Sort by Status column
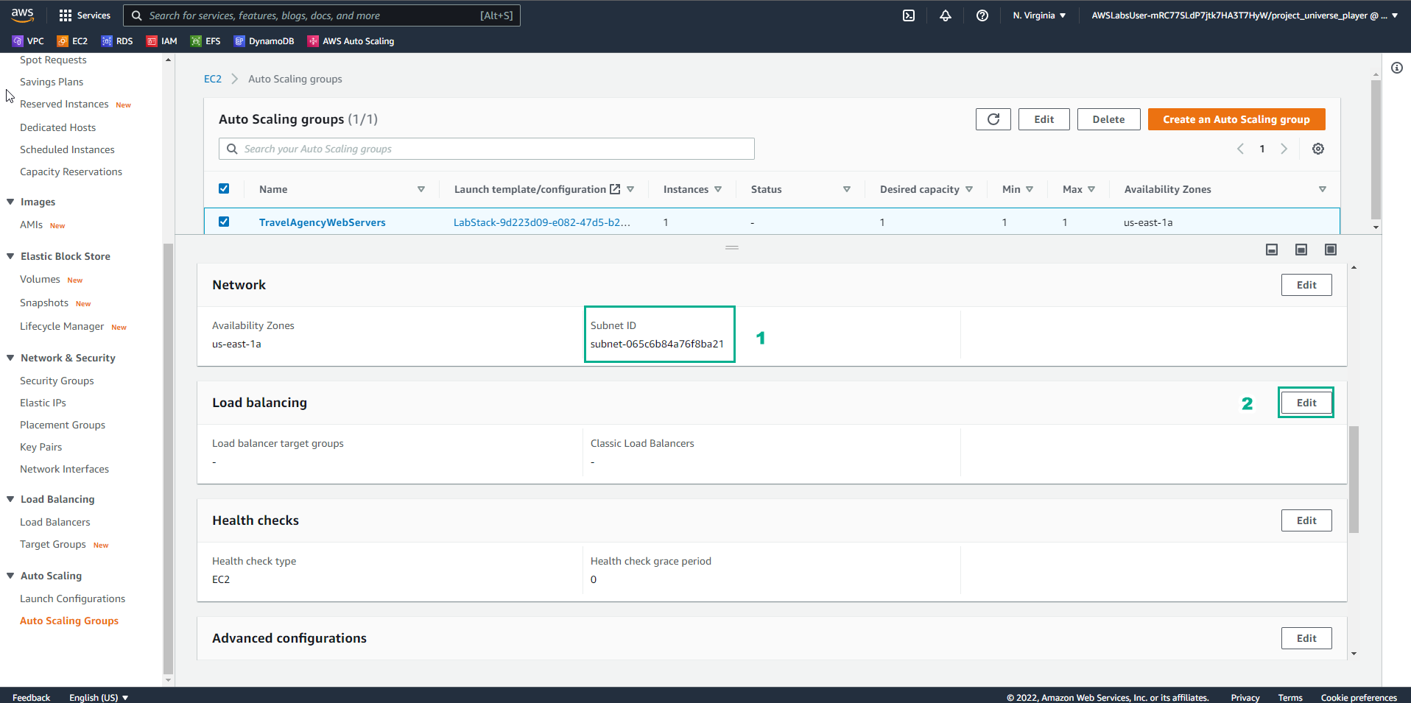The width and height of the screenshot is (1411, 703). (x=847, y=189)
